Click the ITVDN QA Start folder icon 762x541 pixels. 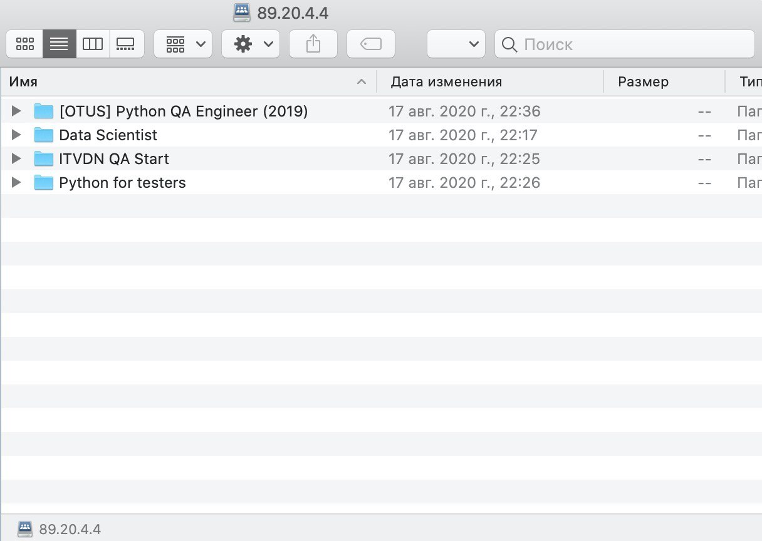click(44, 158)
